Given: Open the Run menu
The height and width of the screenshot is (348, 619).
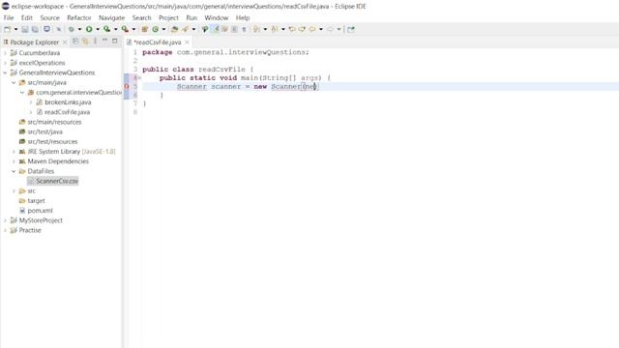Looking at the screenshot, I should (x=192, y=17).
